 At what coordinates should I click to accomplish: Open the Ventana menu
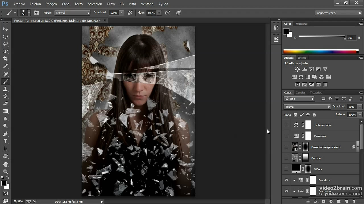[x=147, y=4]
